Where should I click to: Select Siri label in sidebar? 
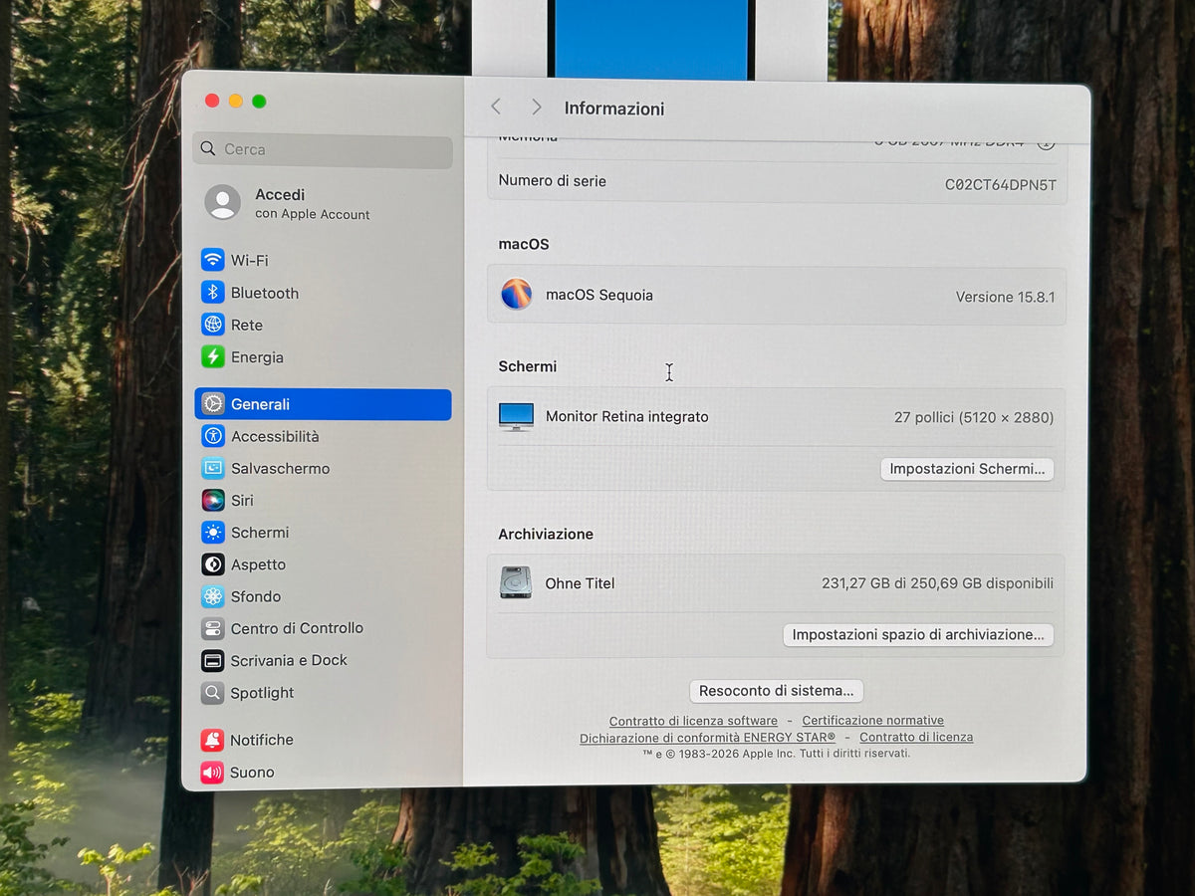(x=242, y=500)
